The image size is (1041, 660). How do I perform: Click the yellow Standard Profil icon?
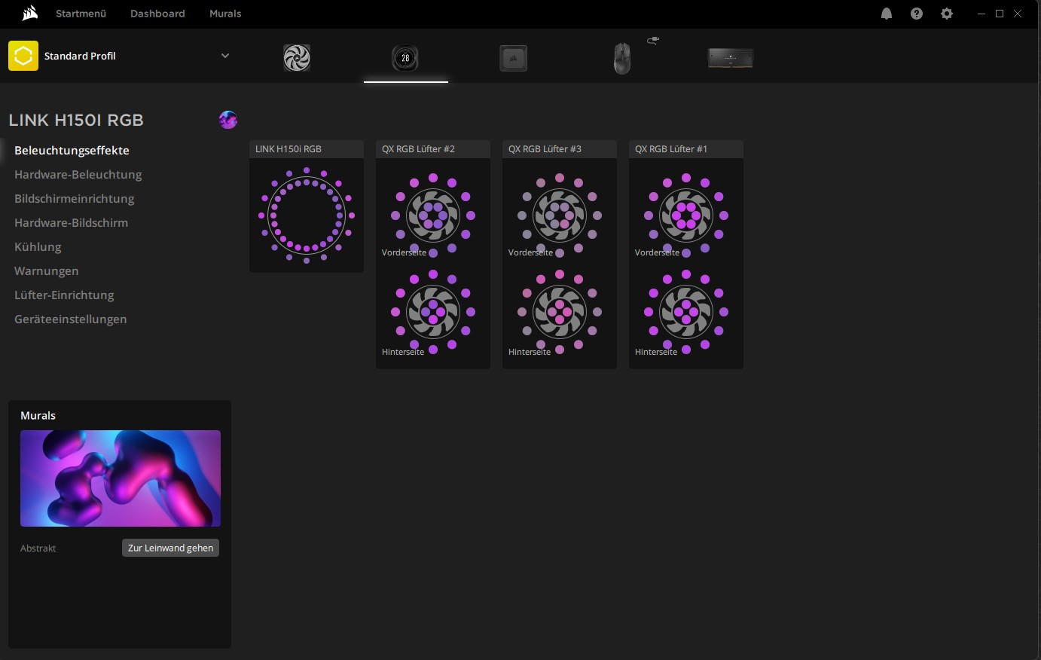[x=23, y=56]
